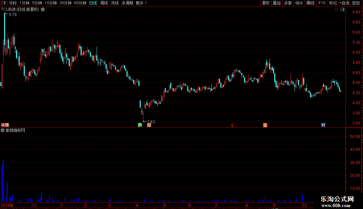Click the 涨榜 event marker
363x209 pixels.
[5, 125]
